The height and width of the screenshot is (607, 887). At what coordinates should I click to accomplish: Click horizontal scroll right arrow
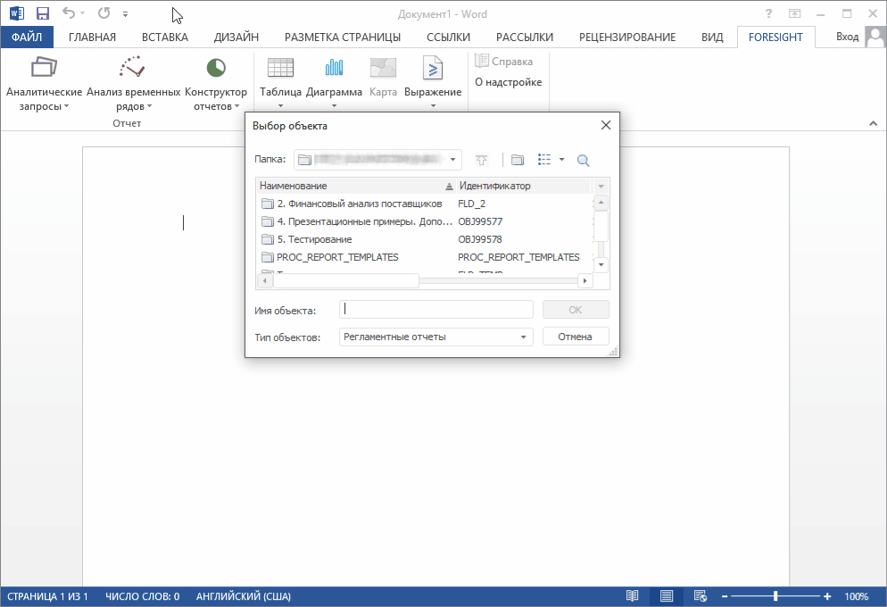pyautogui.click(x=584, y=280)
